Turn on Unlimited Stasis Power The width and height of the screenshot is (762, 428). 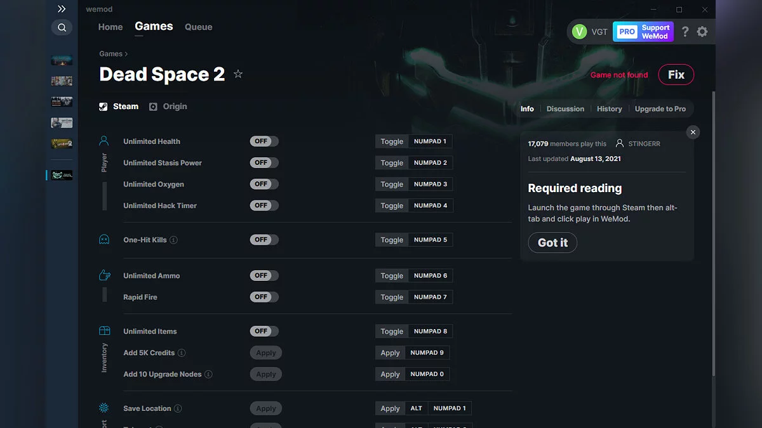click(x=264, y=162)
